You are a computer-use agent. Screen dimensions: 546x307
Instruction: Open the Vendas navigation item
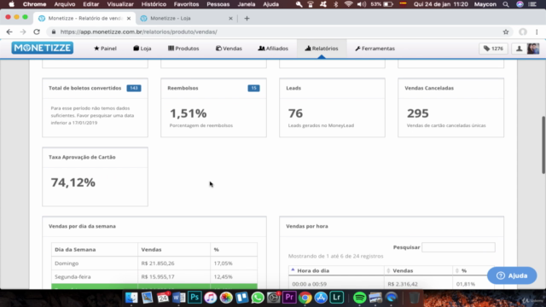click(229, 49)
